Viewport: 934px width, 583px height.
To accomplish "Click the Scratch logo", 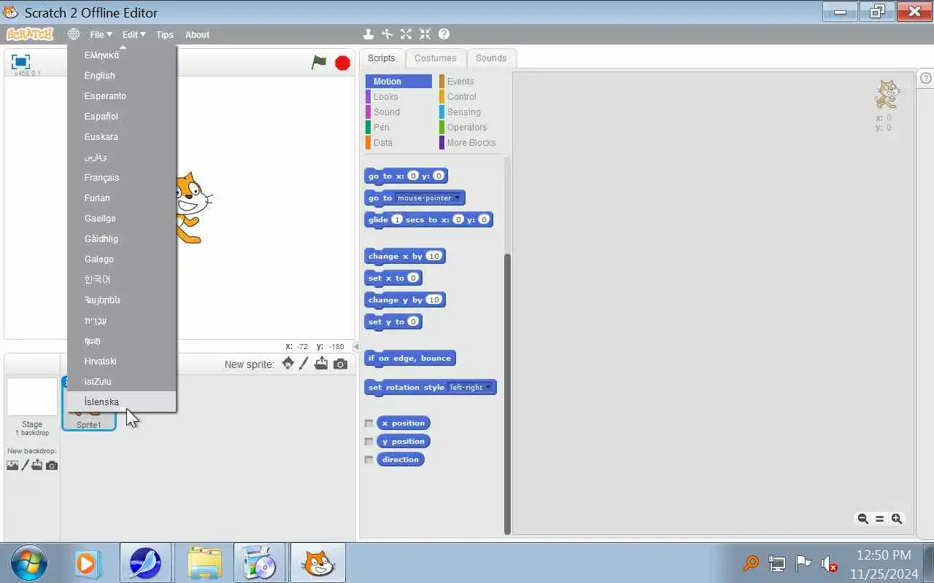I will (x=30, y=34).
